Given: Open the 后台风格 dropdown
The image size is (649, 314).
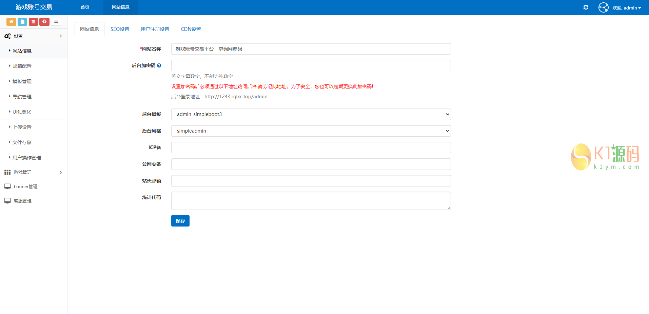Looking at the screenshot, I should tap(311, 131).
